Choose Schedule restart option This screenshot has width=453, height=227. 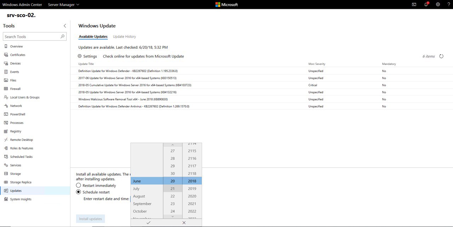[79, 192]
